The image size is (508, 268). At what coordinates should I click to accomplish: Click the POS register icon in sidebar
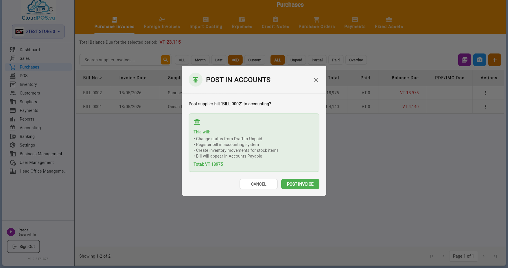[13, 76]
